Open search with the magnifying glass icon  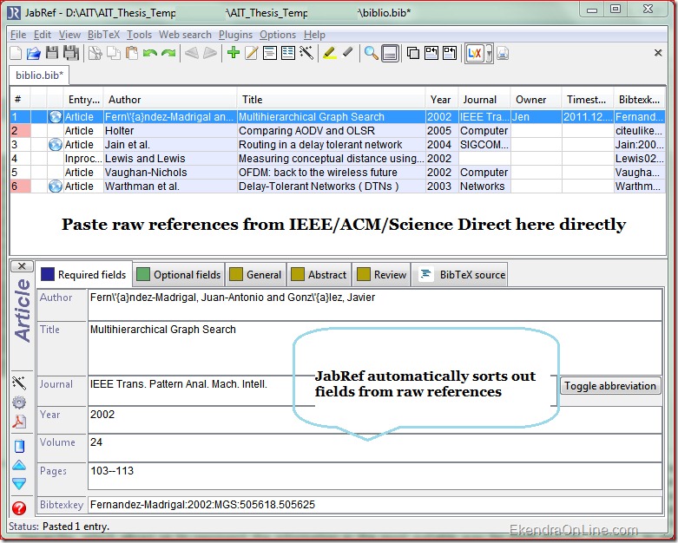click(371, 53)
